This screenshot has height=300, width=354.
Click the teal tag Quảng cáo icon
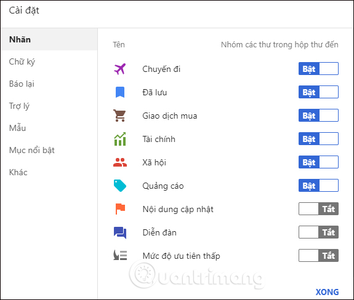(120, 186)
